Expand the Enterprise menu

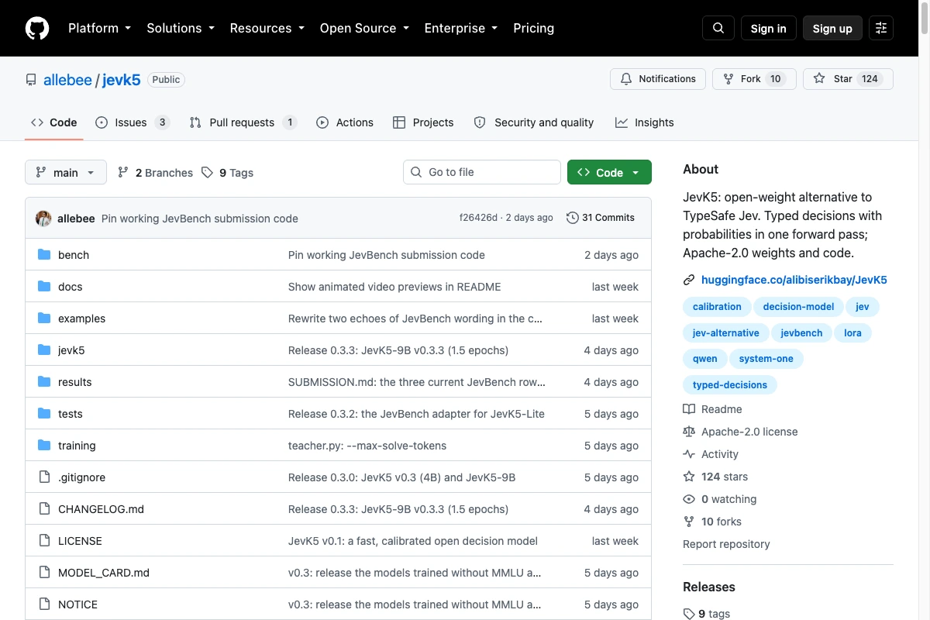point(461,28)
